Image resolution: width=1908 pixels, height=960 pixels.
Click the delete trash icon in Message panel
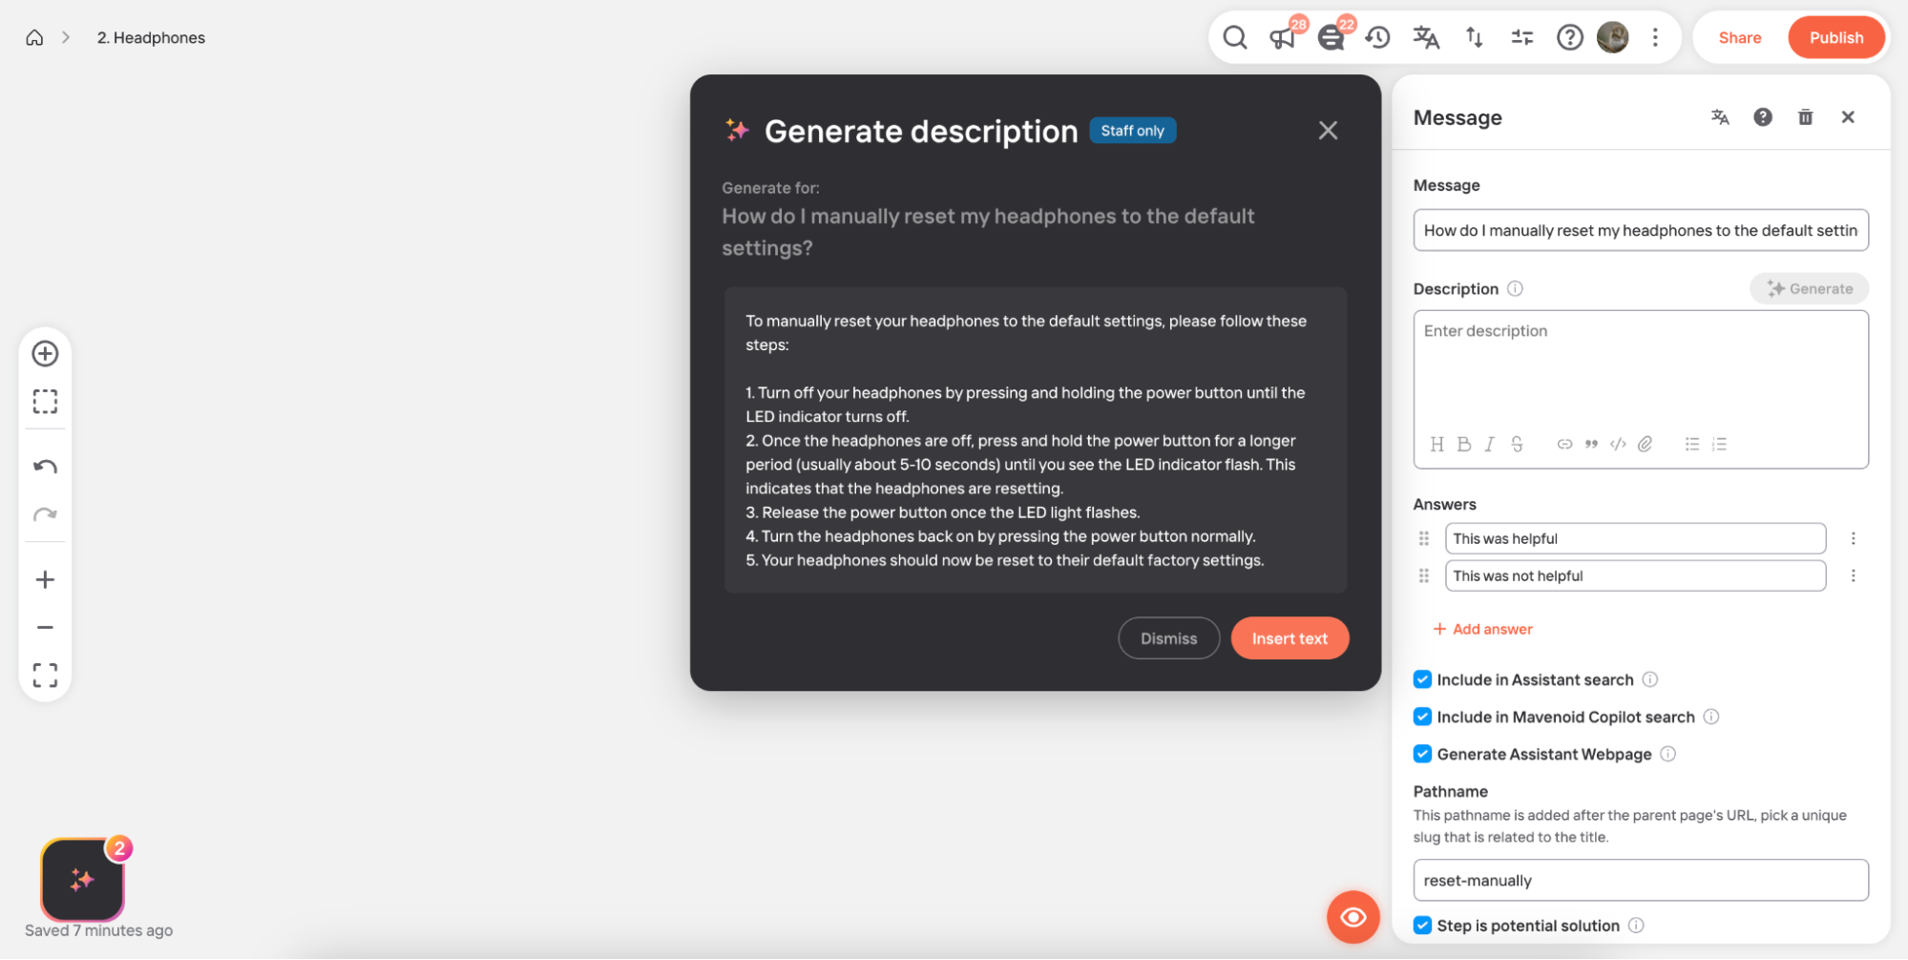coord(1805,116)
